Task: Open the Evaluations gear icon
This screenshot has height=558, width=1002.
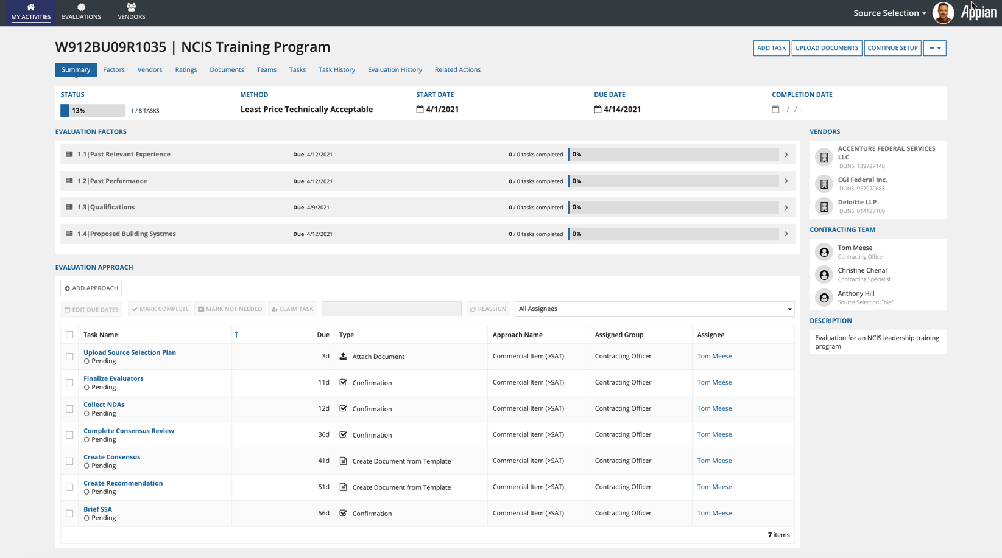Action: 81,7
